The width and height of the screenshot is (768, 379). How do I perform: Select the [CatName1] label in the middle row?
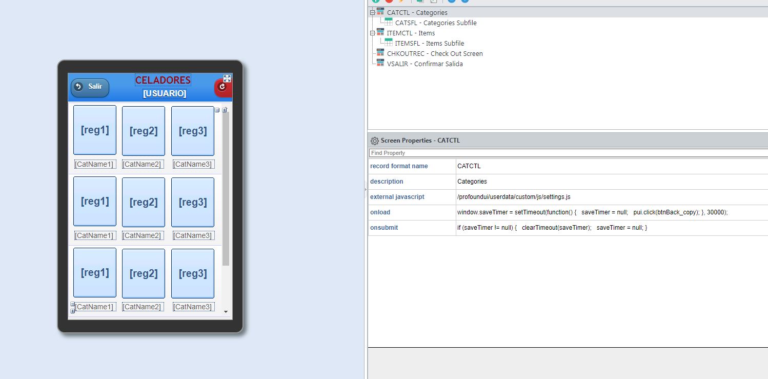(95, 235)
